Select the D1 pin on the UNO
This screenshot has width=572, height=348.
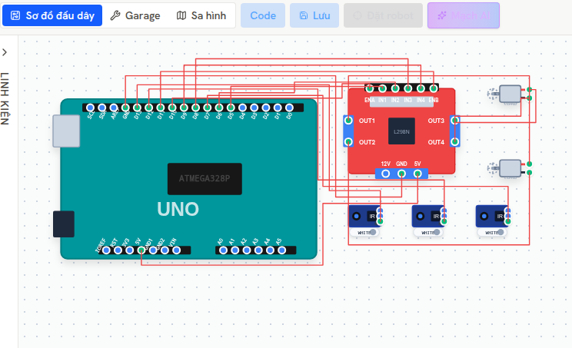click(x=278, y=108)
